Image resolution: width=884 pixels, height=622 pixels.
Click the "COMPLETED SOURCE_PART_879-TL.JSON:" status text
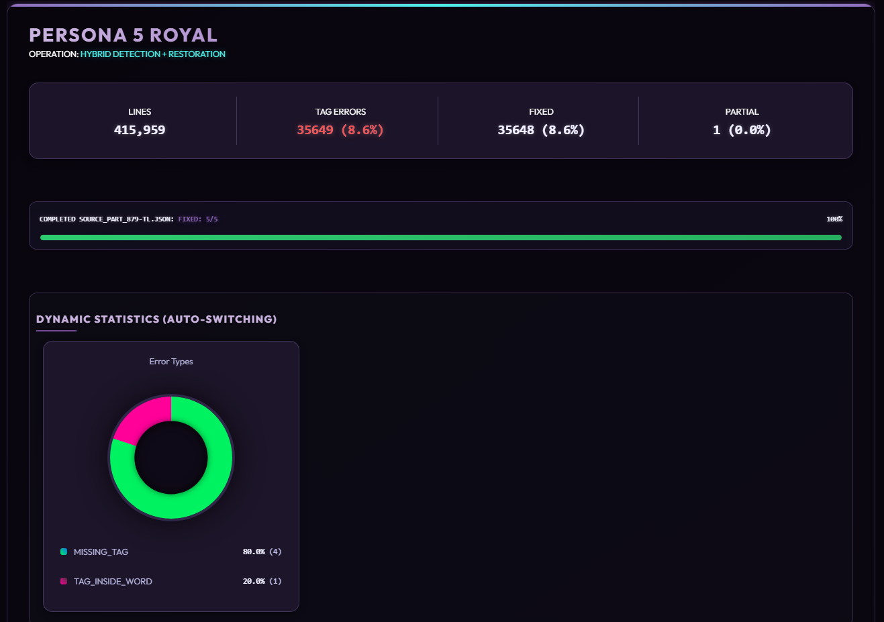(107, 219)
